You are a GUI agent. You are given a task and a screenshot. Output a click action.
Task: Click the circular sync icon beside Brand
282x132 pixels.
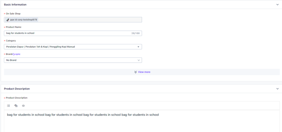[x=14, y=54]
